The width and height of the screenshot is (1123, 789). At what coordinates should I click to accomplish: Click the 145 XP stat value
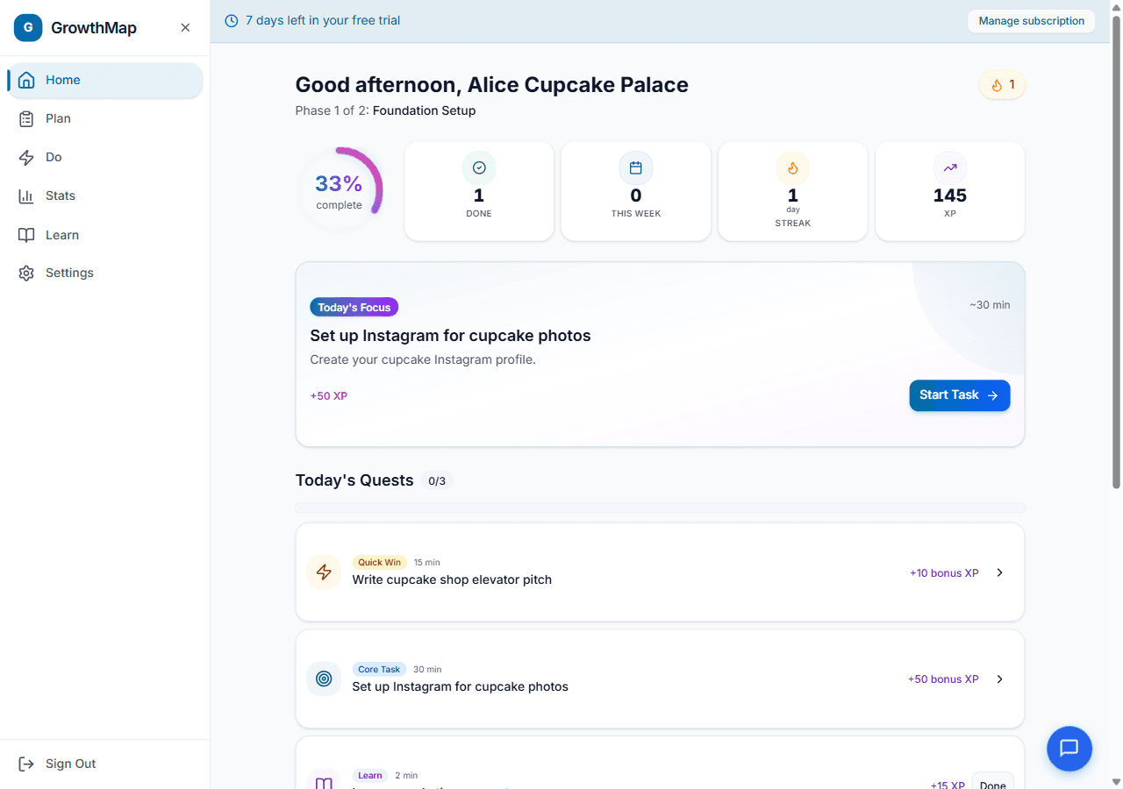click(950, 195)
